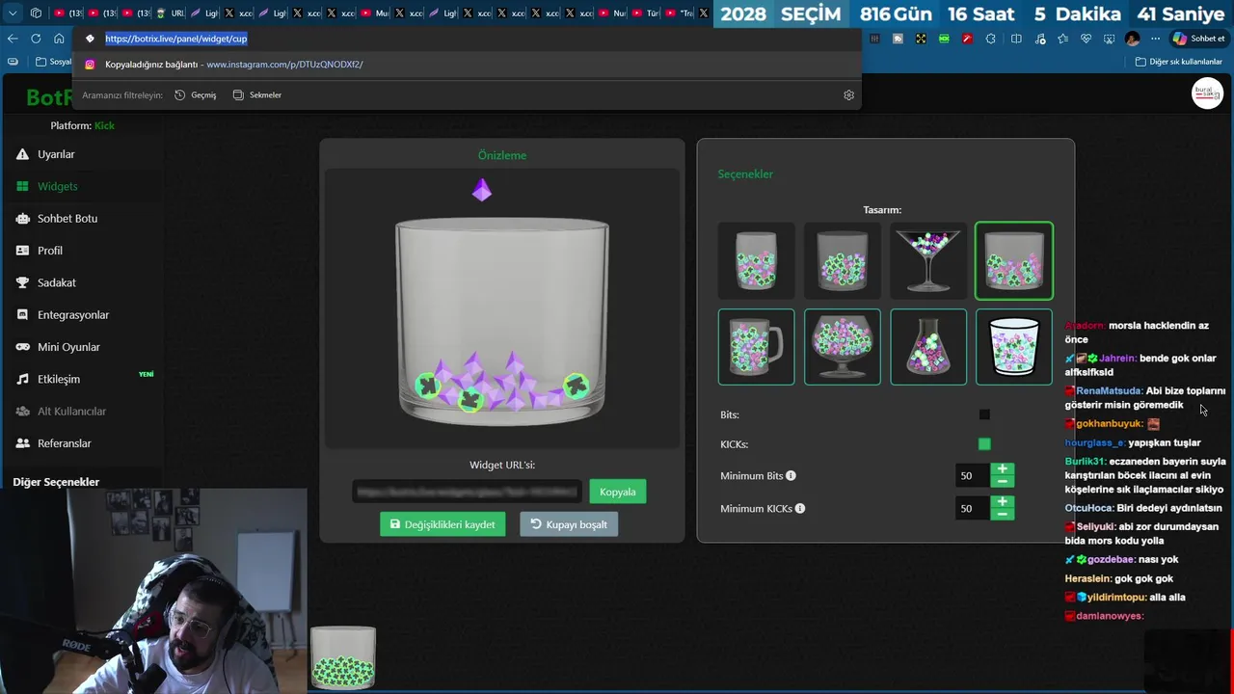Select the Instagram copied link suggestion

pos(467,65)
